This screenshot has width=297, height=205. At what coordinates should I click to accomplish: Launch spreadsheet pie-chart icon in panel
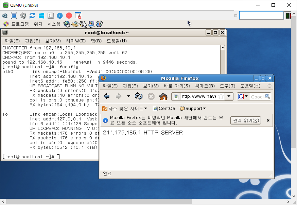tap(100, 24)
